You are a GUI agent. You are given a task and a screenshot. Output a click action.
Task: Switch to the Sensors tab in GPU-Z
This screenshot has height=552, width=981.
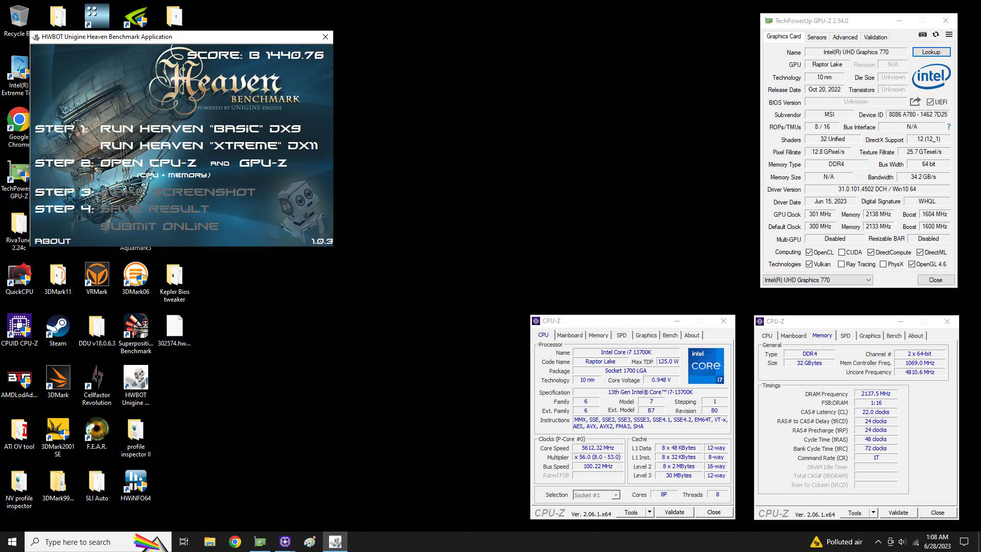click(x=816, y=37)
